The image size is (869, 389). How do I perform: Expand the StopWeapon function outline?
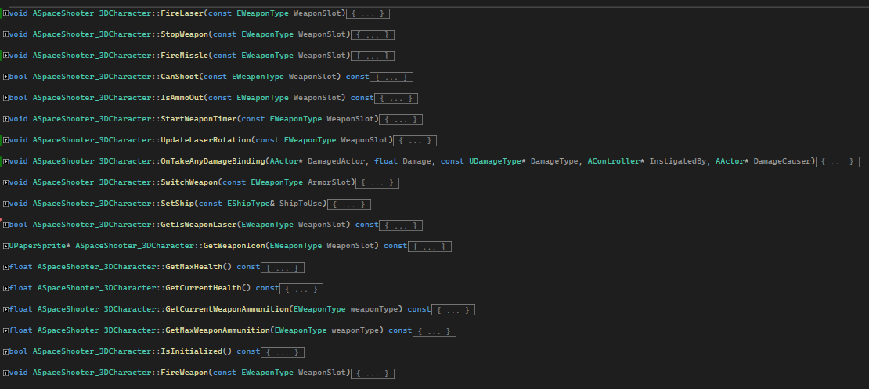point(5,35)
